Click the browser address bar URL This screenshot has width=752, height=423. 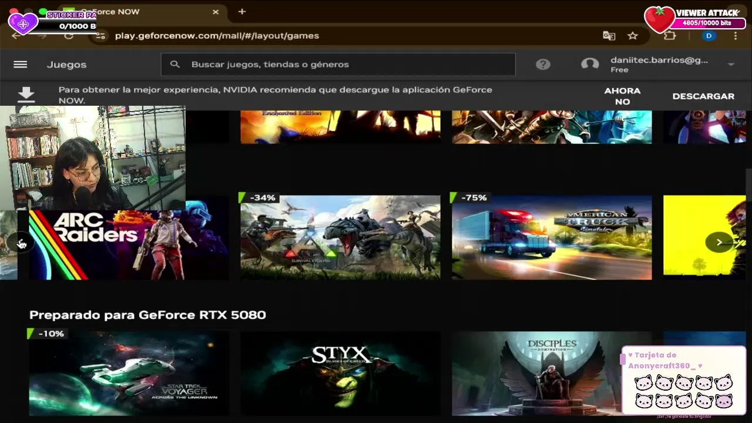(217, 36)
